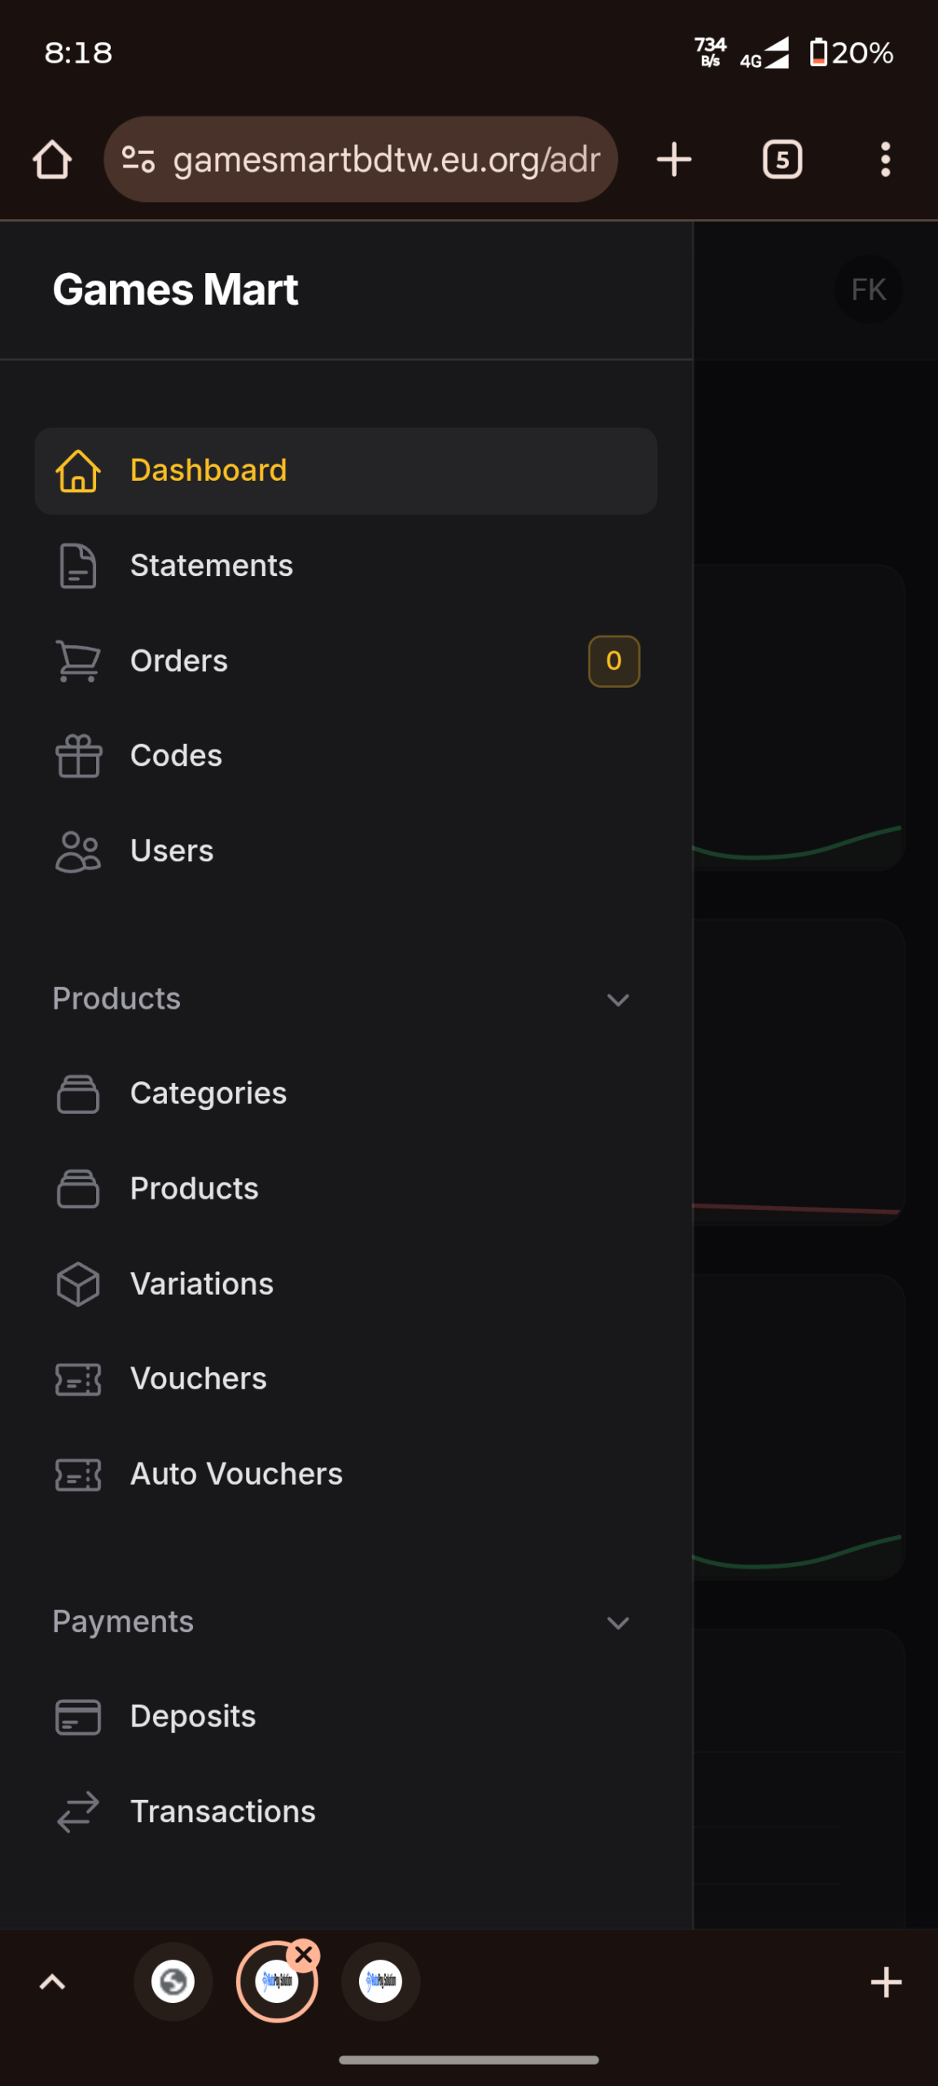Open the Transactions link

point(222,1811)
